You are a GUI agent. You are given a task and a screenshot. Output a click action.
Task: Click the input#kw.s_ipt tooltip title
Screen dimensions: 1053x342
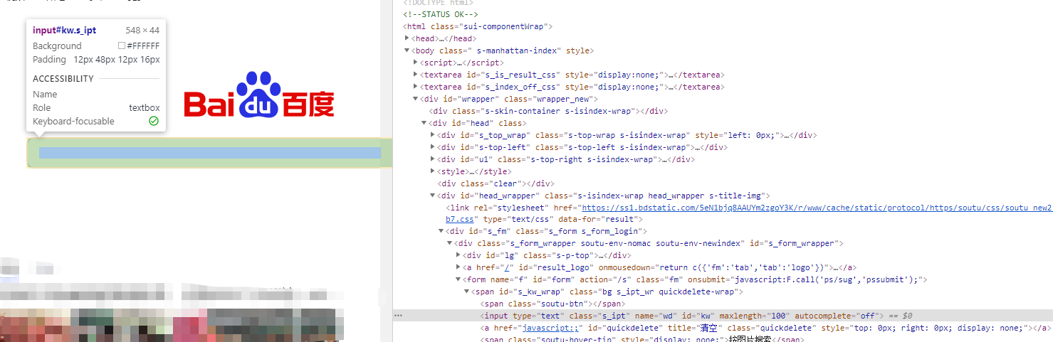(64, 31)
